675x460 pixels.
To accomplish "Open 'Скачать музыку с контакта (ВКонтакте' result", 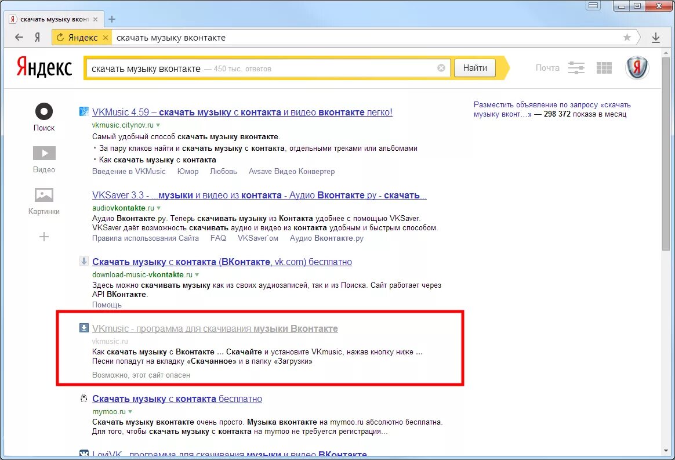I will (x=222, y=262).
